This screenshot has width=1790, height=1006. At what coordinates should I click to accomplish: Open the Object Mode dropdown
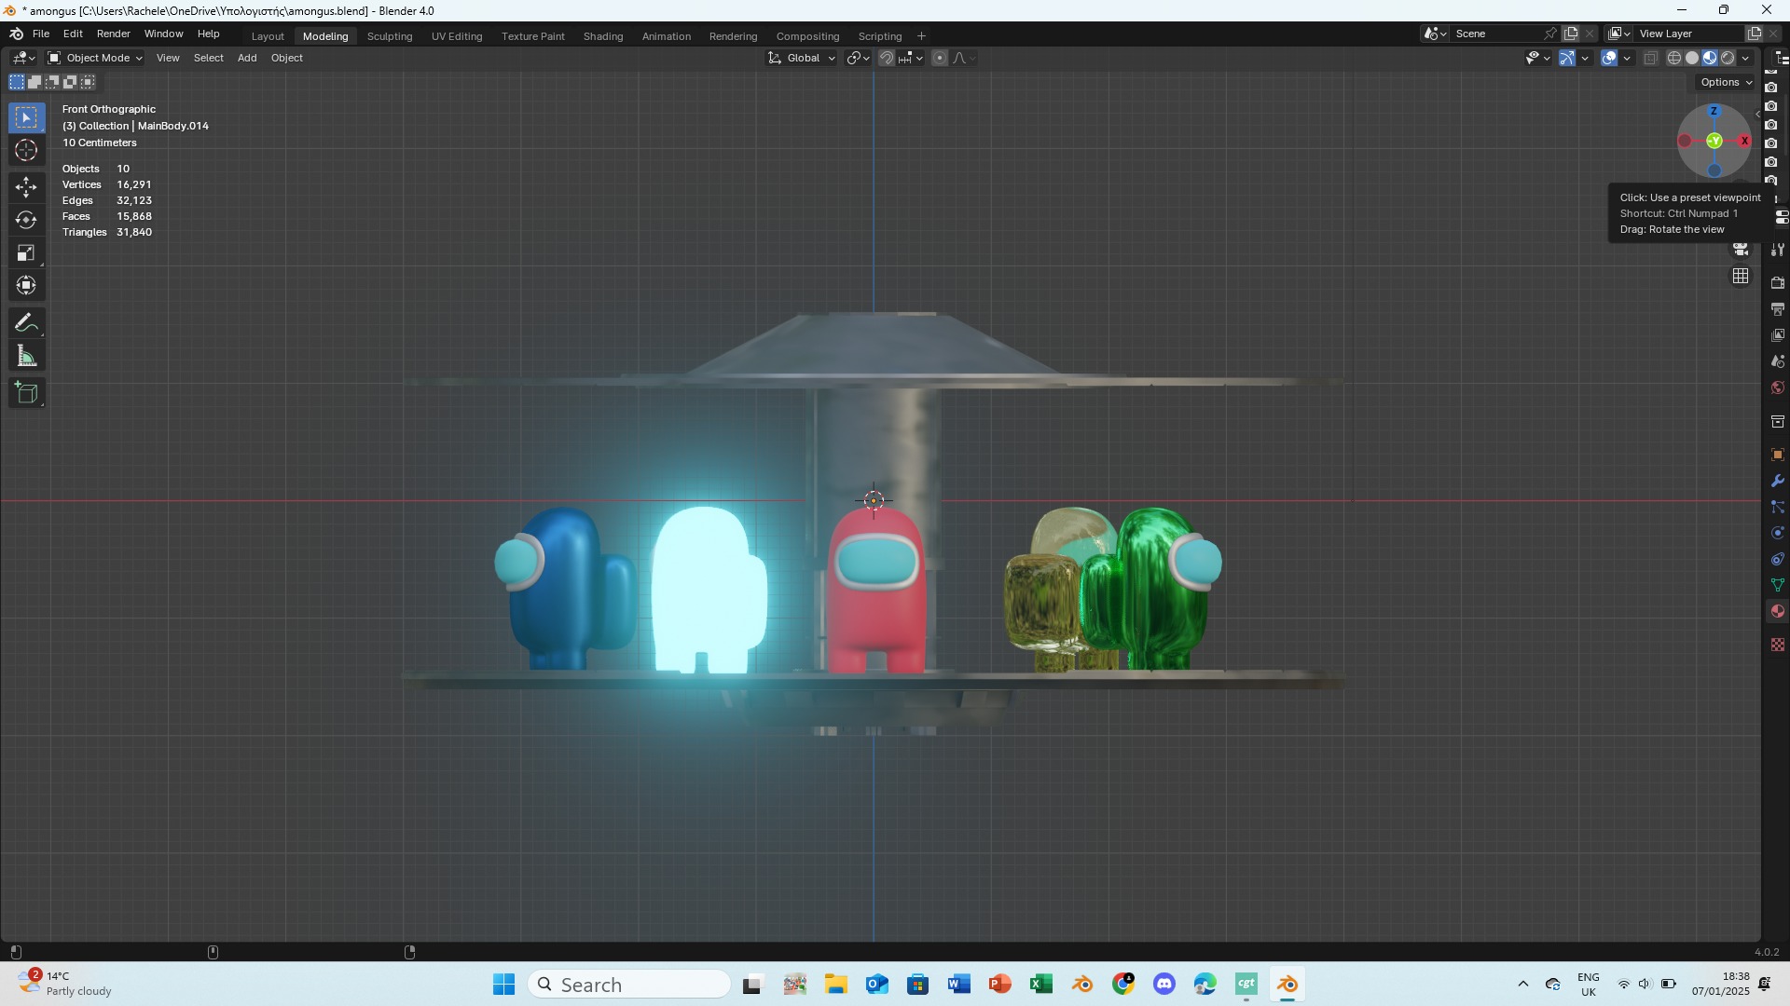[x=95, y=58]
